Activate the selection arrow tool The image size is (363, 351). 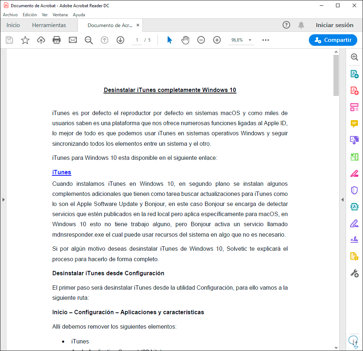[x=169, y=40]
